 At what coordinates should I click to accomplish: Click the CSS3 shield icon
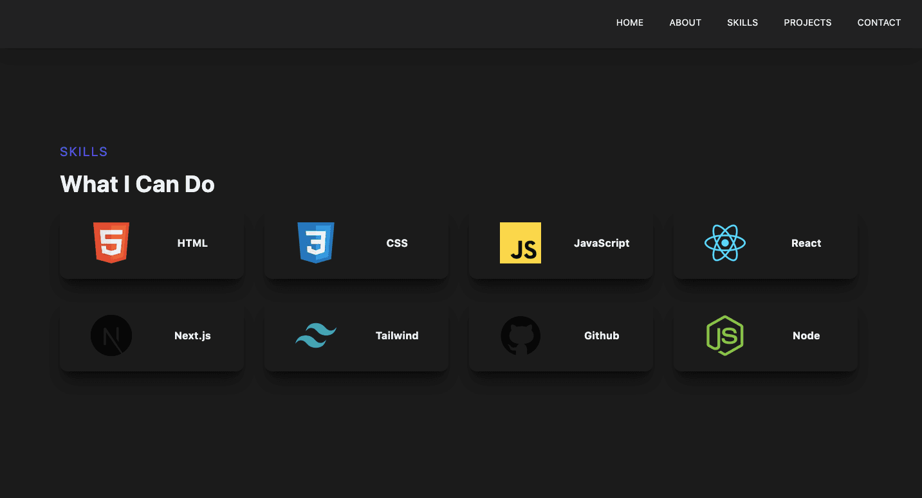click(x=316, y=243)
